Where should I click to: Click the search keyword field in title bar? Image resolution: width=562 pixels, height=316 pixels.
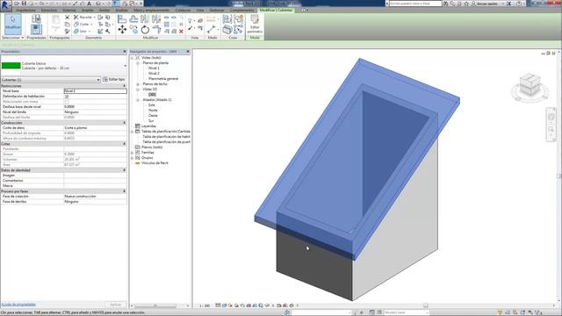click(x=415, y=4)
